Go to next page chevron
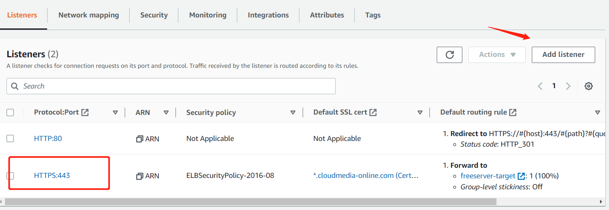Image resolution: width=609 pixels, height=210 pixels. [x=568, y=86]
